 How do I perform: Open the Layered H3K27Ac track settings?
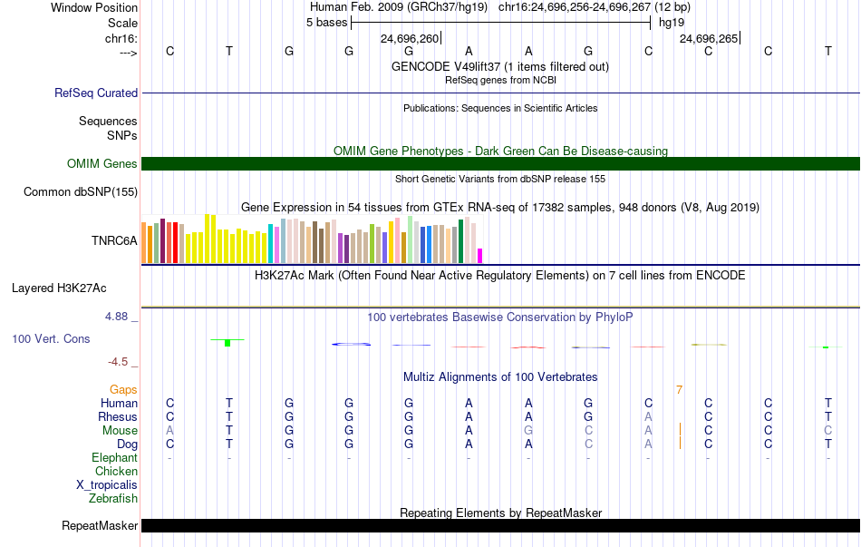(x=59, y=288)
